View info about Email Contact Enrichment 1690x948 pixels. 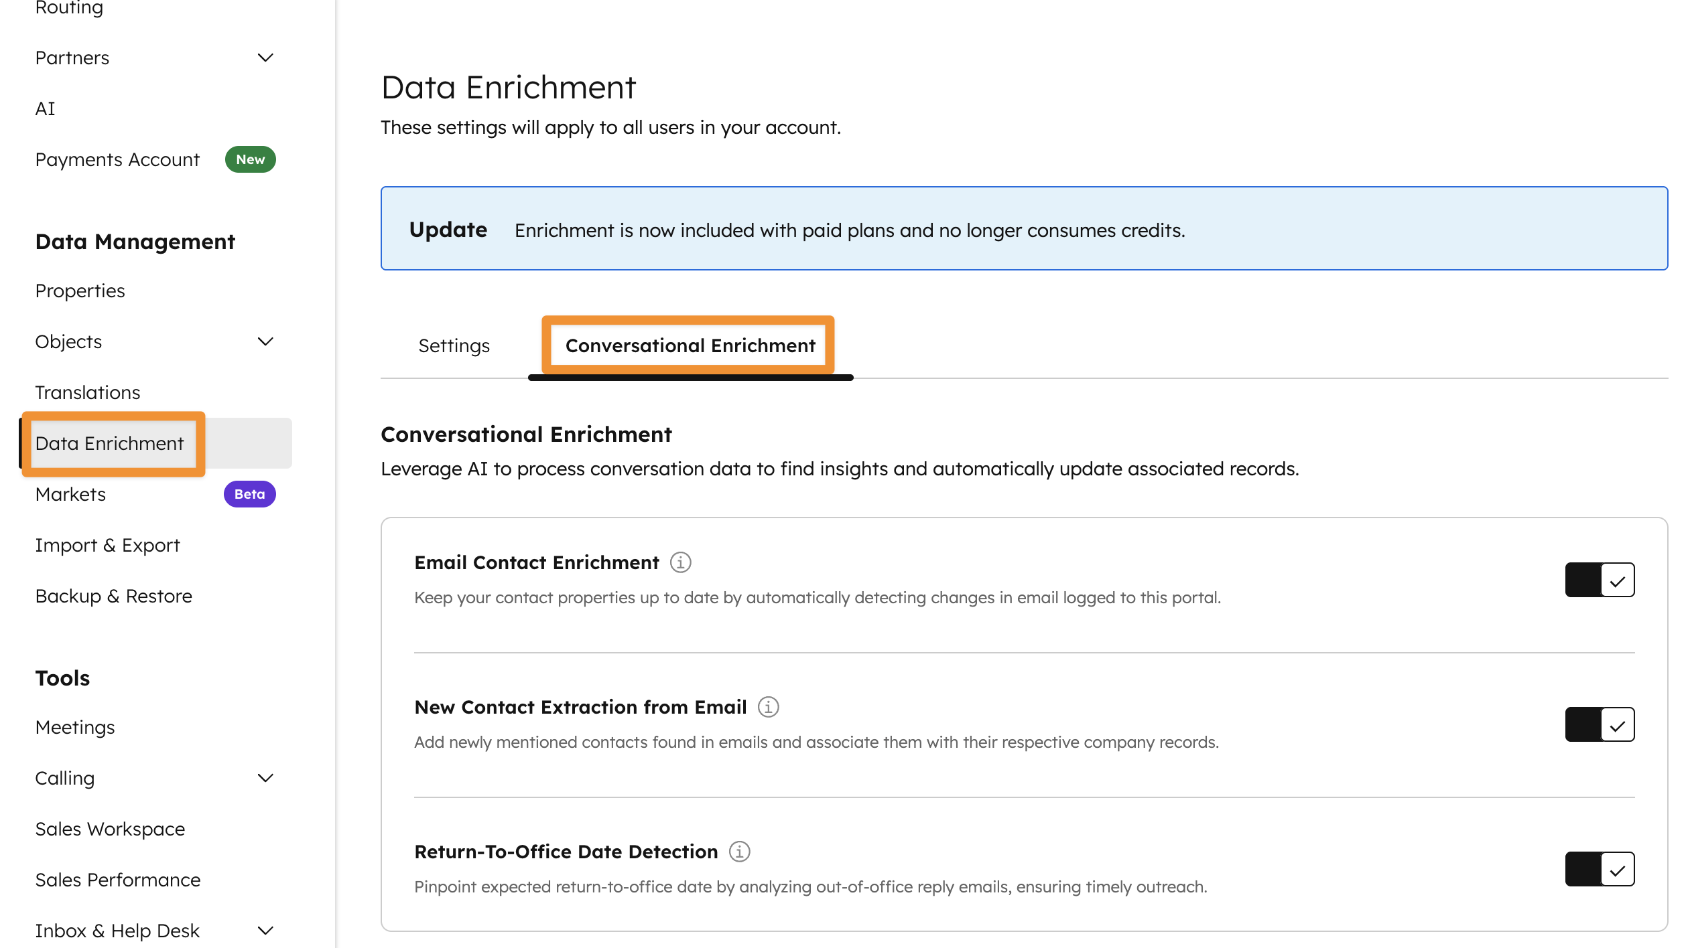[681, 563]
